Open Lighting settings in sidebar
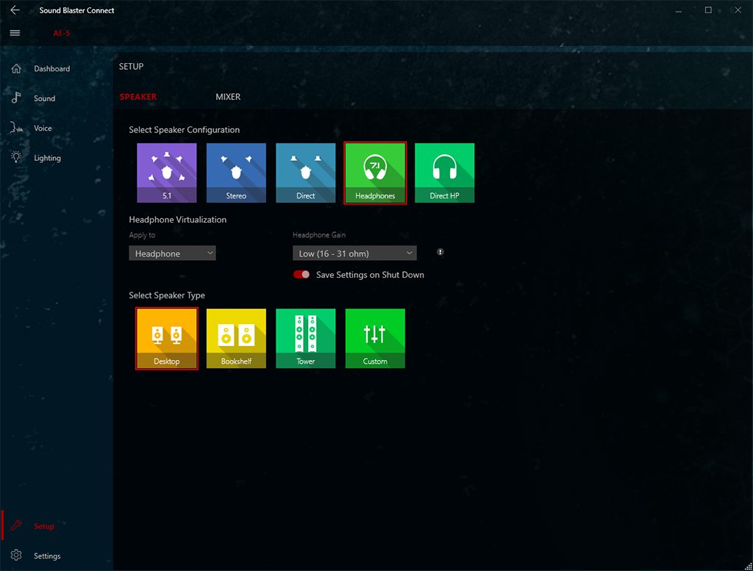 [47, 158]
